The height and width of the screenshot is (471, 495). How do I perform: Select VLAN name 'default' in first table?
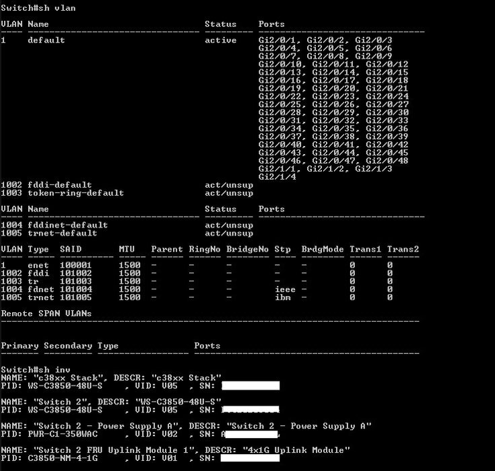(x=46, y=40)
